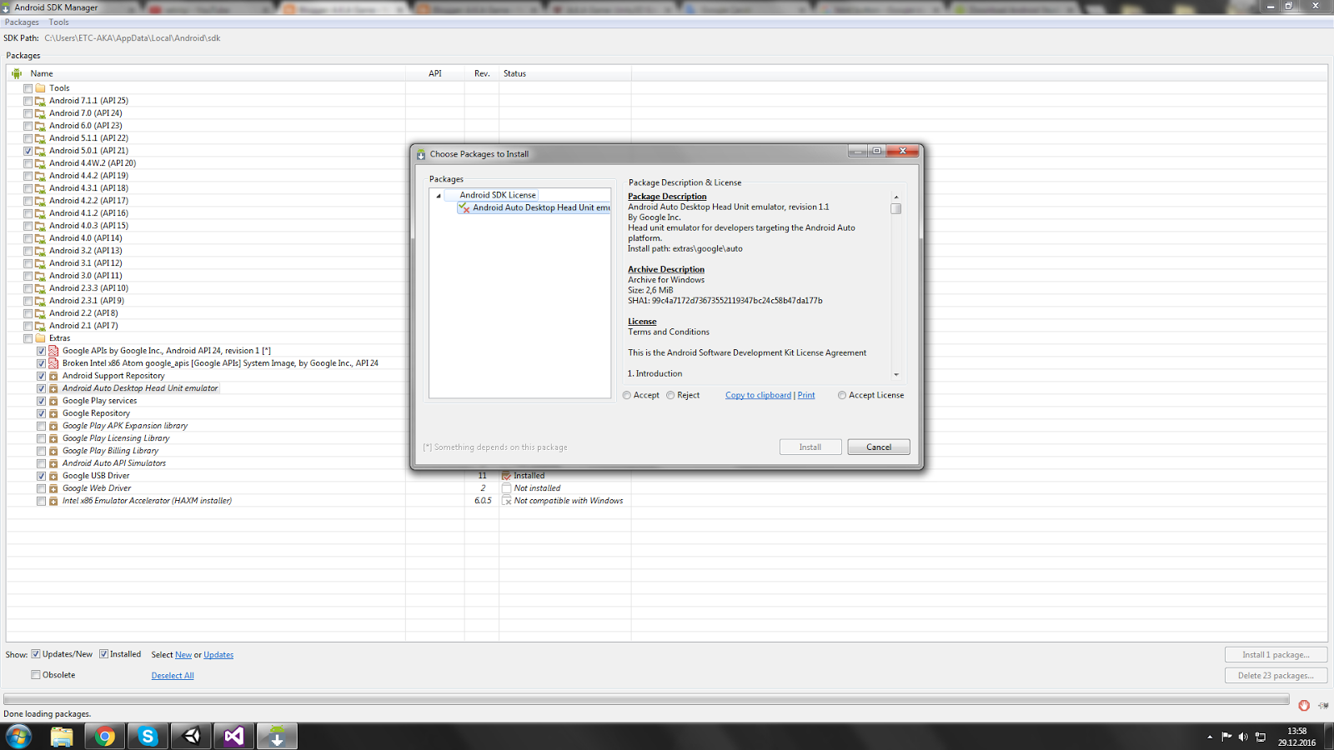Check the Google Web Driver checkbox
Viewport: 1334px width, 750px height.
click(x=41, y=488)
